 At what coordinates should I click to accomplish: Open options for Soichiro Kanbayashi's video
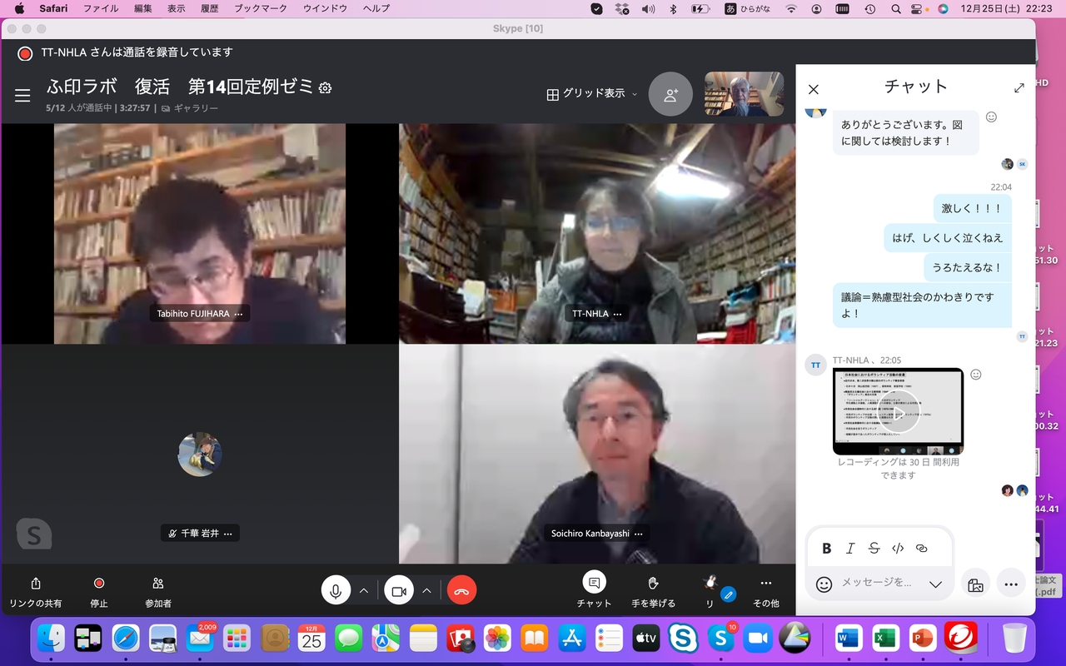(640, 534)
